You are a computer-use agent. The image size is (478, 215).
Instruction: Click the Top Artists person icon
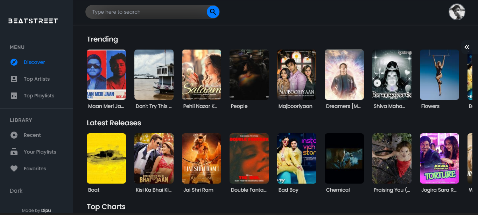(x=14, y=79)
